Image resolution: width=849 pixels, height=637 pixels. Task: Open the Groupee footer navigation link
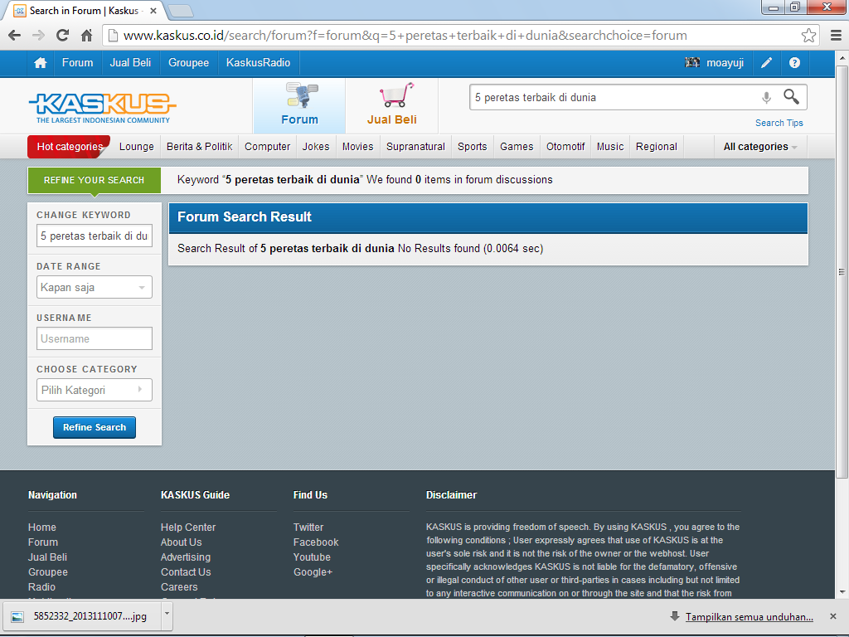click(x=48, y=572)
